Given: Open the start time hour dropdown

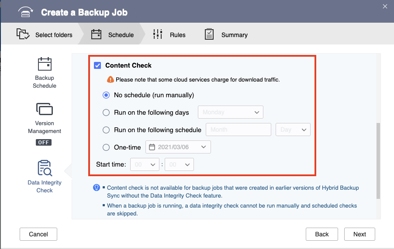Looking at the screenshot, I should (x=146, y=165).
